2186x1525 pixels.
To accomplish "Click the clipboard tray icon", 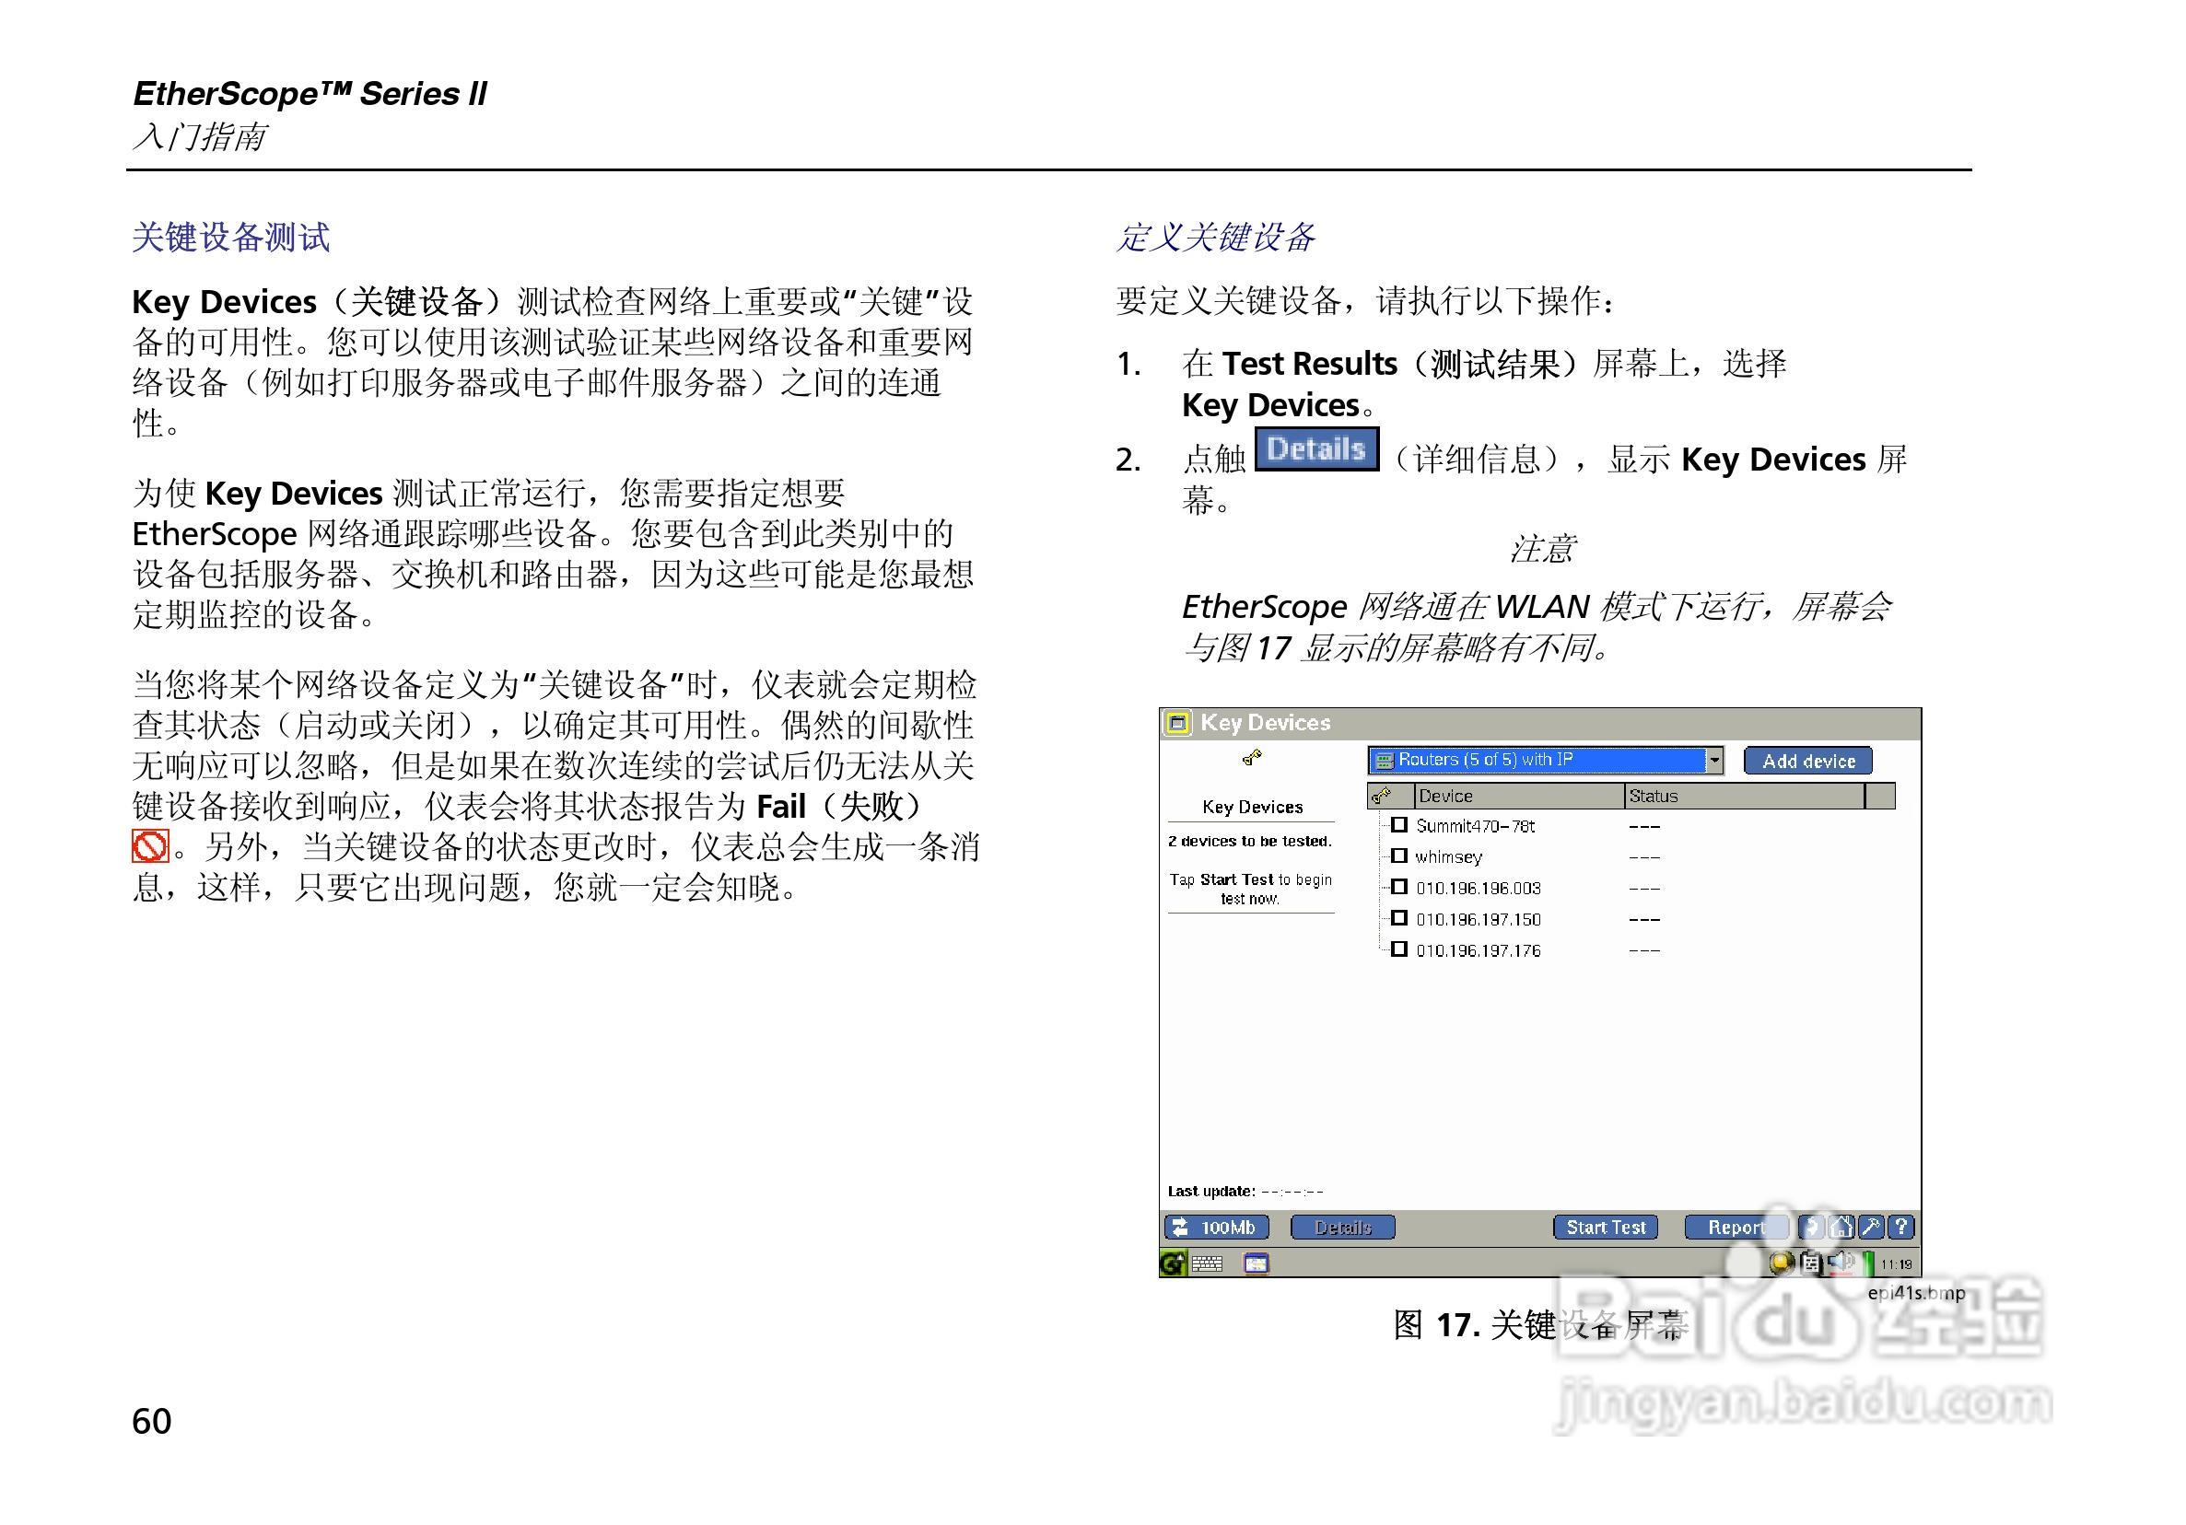I will coord(1812,1263).
